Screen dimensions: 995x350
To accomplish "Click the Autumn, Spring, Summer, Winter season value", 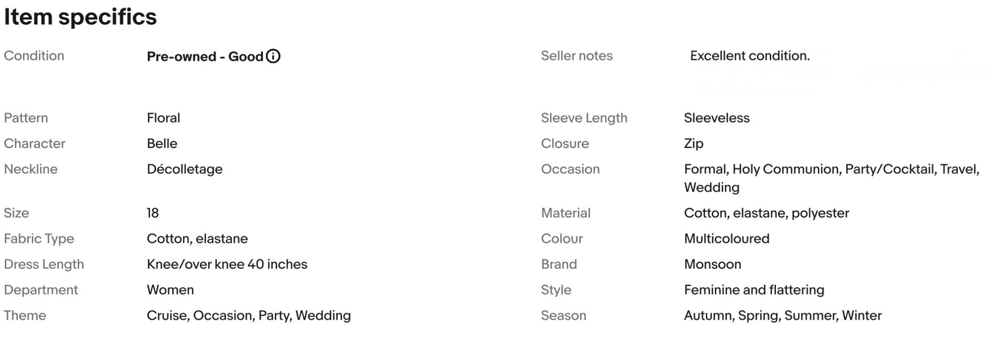I will point(783,316).
